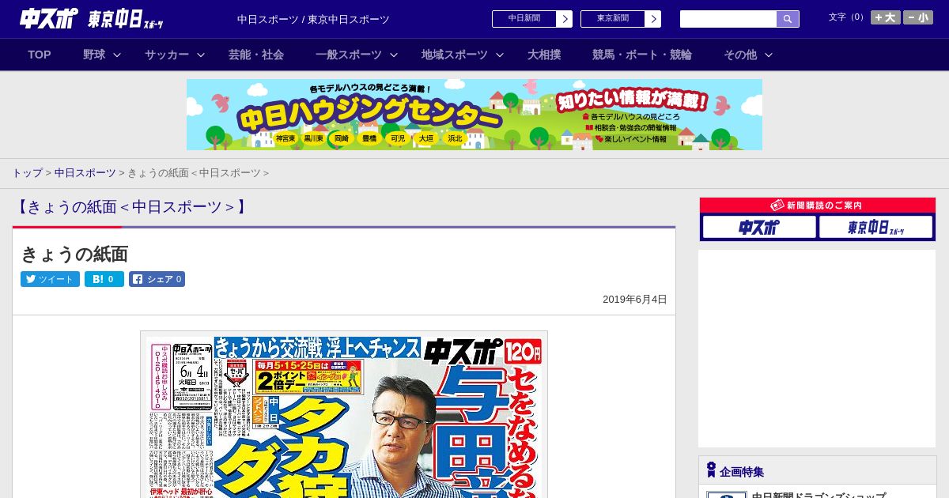
Task: Expand サッカー dropdown chevron
Action: [x=201, y=55]
